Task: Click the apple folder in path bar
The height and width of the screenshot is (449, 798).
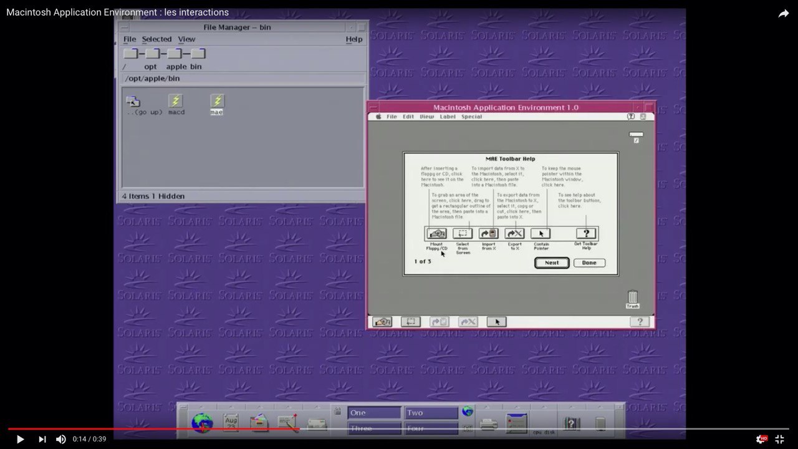Action: (x=175, y=54)
